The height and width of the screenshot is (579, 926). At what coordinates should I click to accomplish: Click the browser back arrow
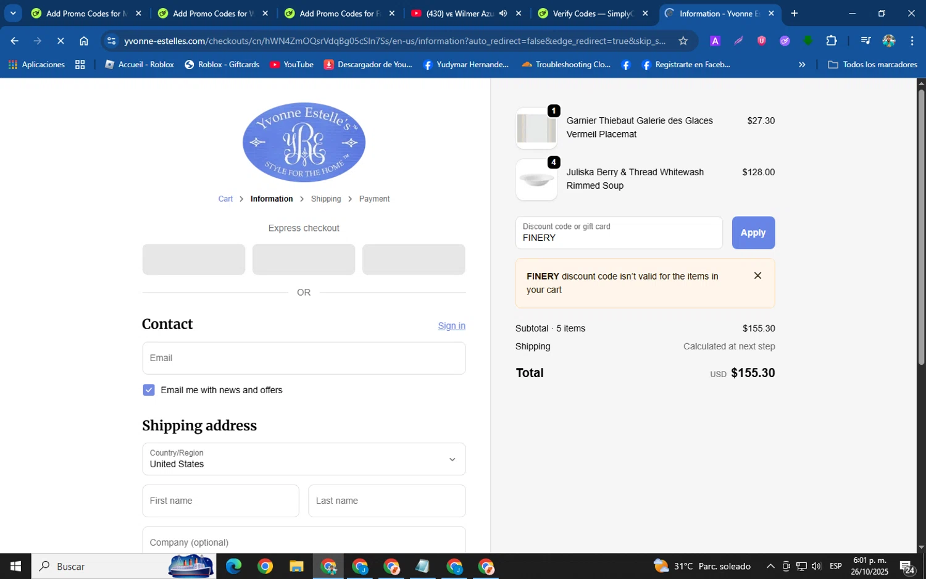point(14,41)
